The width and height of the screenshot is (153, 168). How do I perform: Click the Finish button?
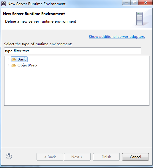click(x=106, y=157)
